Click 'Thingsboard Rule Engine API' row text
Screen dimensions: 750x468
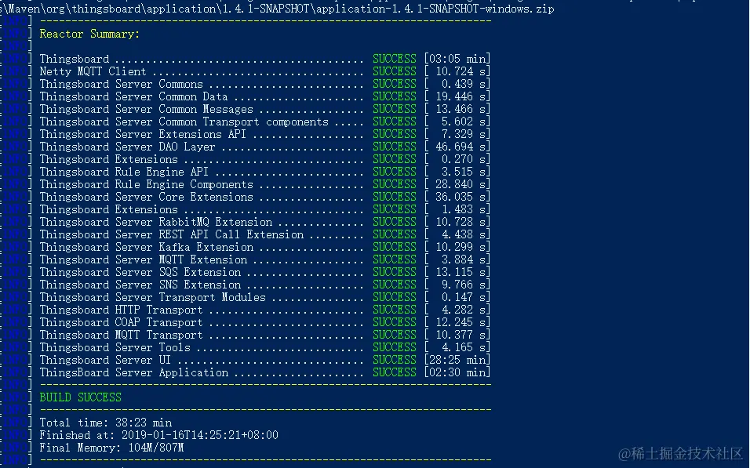pyautogui.click(x=124, y=172)
